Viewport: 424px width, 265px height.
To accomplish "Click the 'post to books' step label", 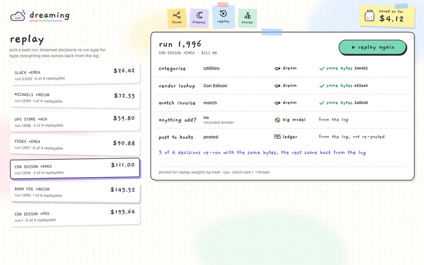I will tap(176, 137).
